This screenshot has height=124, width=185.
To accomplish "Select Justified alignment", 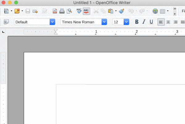I will click(x=183, y=22).
